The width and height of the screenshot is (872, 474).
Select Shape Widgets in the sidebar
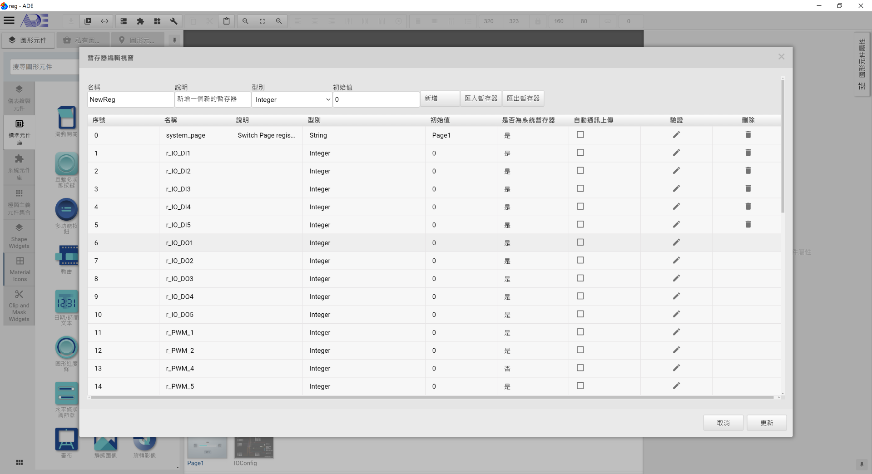(19, 236)
